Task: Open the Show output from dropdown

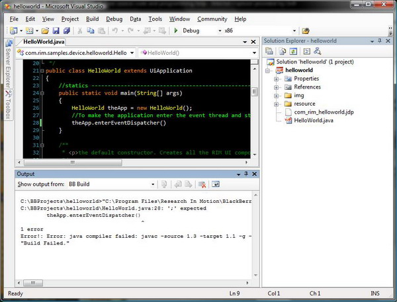Action: (x=153, y=184)
